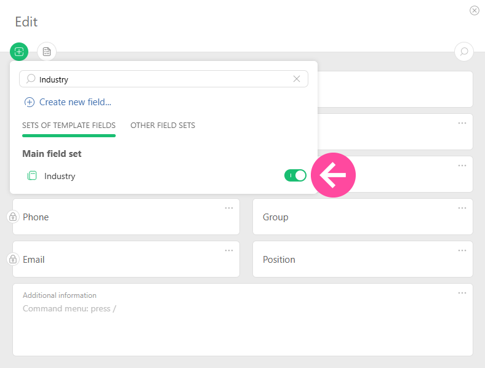Click the search magnifier icon at top right

click(463, 52)
